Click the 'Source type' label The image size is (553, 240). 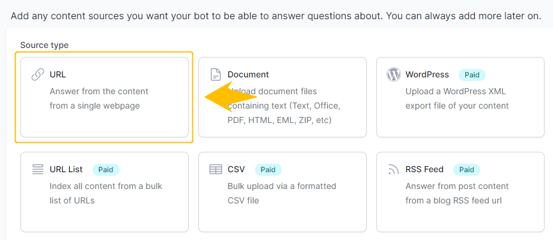coord(44,46)
